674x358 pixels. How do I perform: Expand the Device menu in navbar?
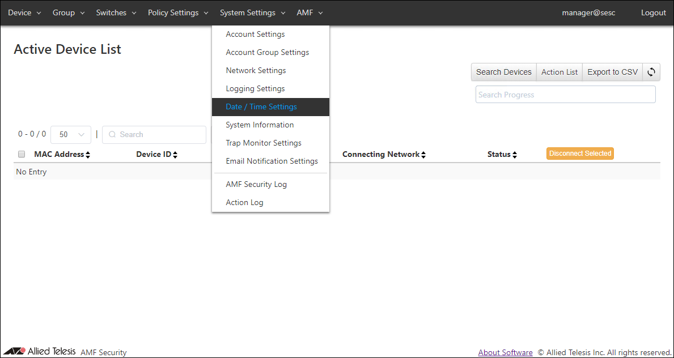tap(24, 12)
